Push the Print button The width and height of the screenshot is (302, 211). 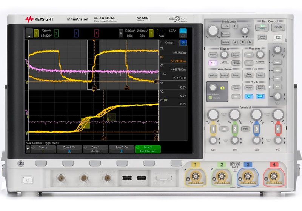260,75
